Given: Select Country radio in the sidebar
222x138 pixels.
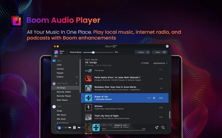Looking at the screenshot, I should pyautogui.click(x=60, y=69).
